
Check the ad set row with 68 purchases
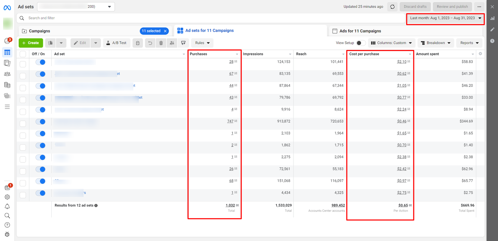(x=23, y=183)
